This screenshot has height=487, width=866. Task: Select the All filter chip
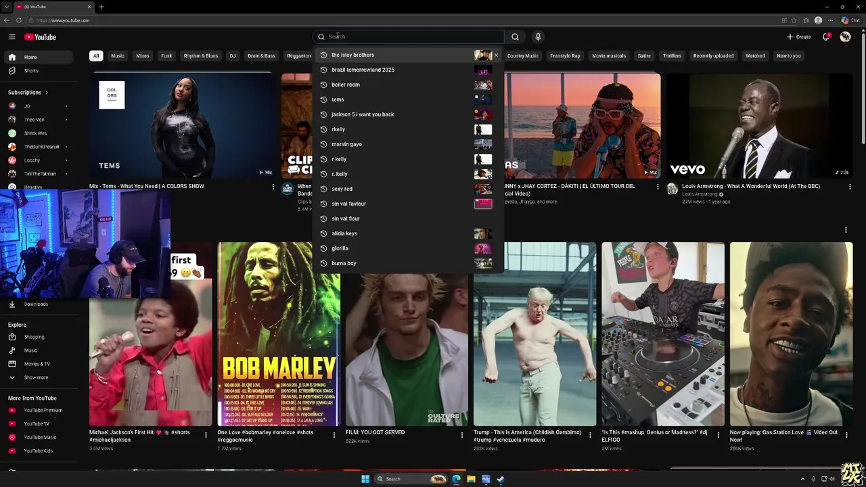coord(96,56)
